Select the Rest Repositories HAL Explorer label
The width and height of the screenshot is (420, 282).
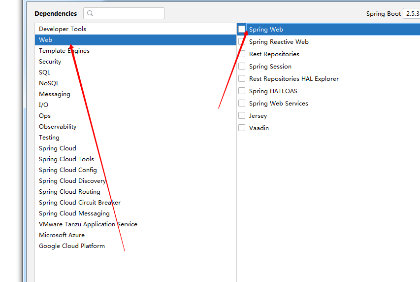click(294, 79)
